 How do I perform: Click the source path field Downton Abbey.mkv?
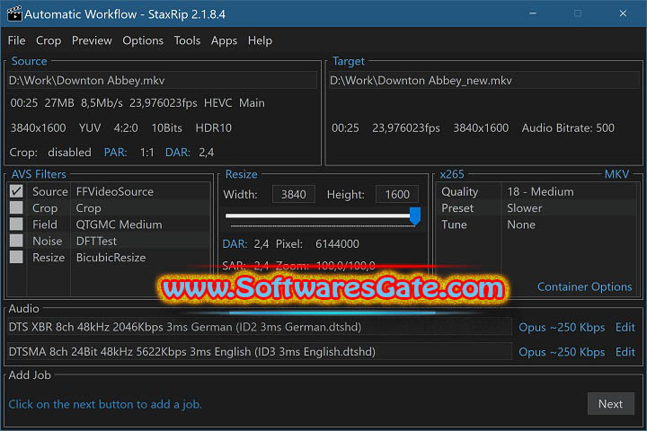point(162,80)
